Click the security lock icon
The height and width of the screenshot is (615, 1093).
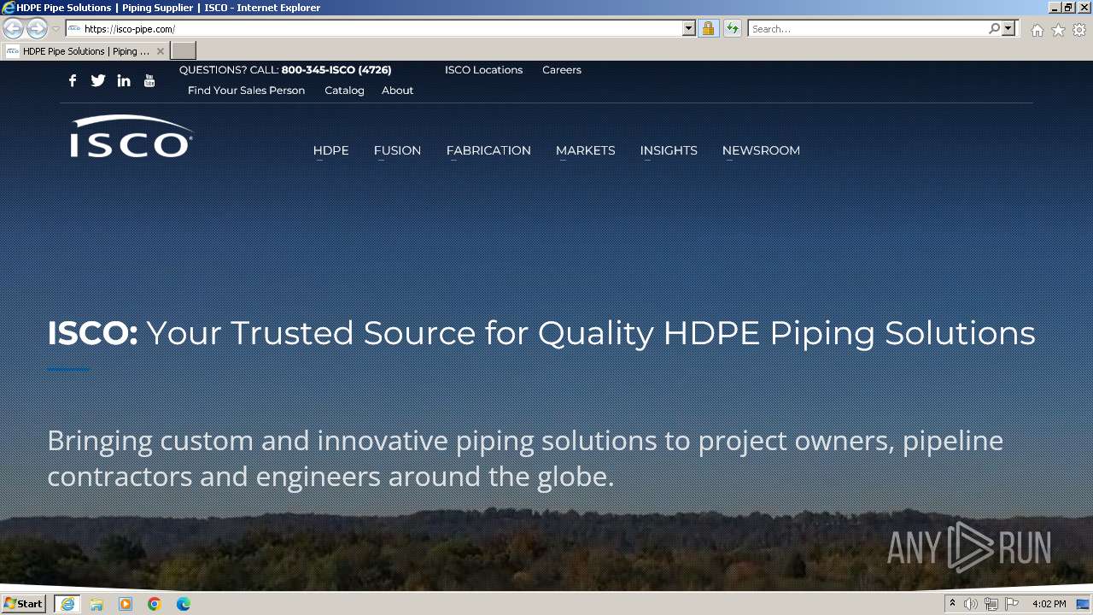[708, 29]
